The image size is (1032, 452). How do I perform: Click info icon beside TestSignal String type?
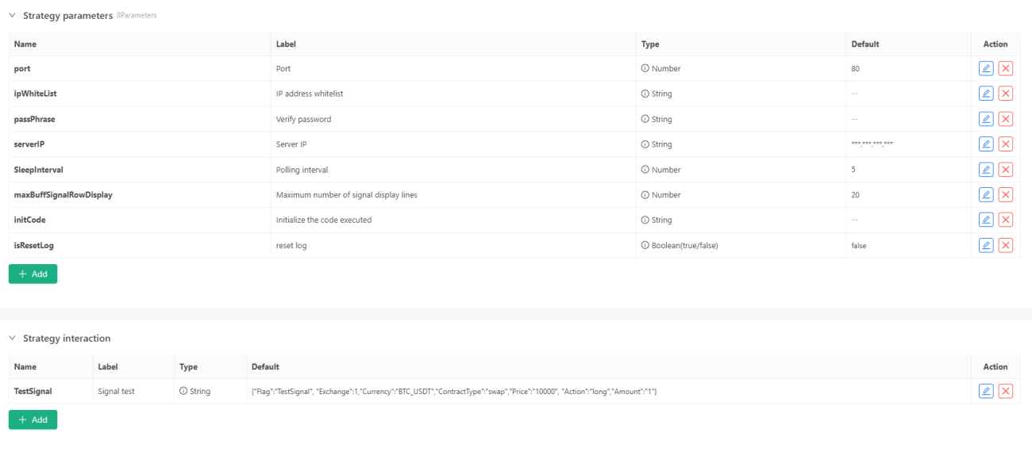(183, 392)
